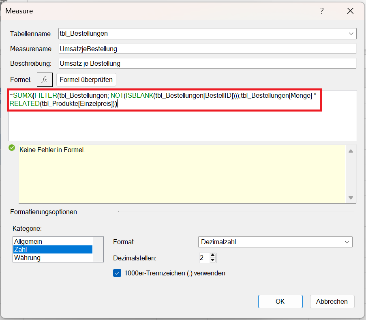Image resolution: width=366 pixels, height=320 pixels.
Task: Decrease Dezimalstellen with the down arrow
Action: click(x=213, y=260)
